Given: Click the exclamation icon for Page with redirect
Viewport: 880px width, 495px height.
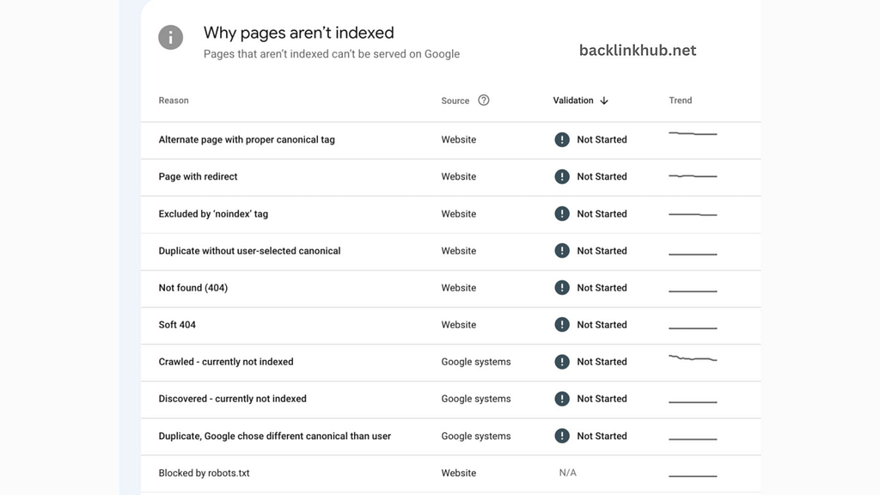Looking at the screenshot, I should pos(562,176).
